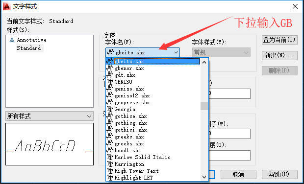Click SHX icon beside gbenor.shx

[x=110, y=68]
